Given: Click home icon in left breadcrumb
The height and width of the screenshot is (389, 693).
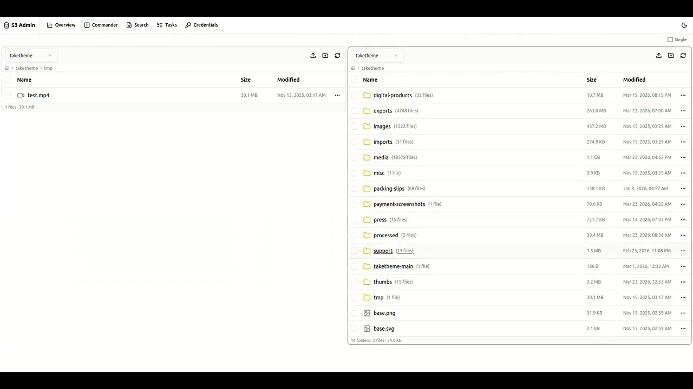Looking at the screenshot, I should pyautogui.click(x=7, y=68).
